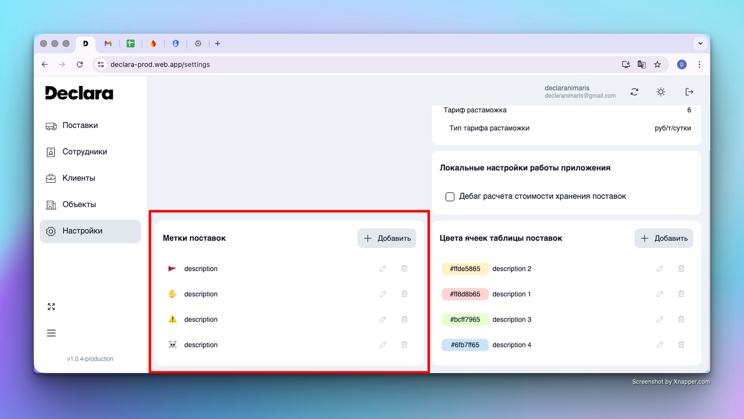Bookmark this page with the star icon
Image resolution: width=744 pixels, height=419 pixels.
pyautogui.click(x=657, y=65)
